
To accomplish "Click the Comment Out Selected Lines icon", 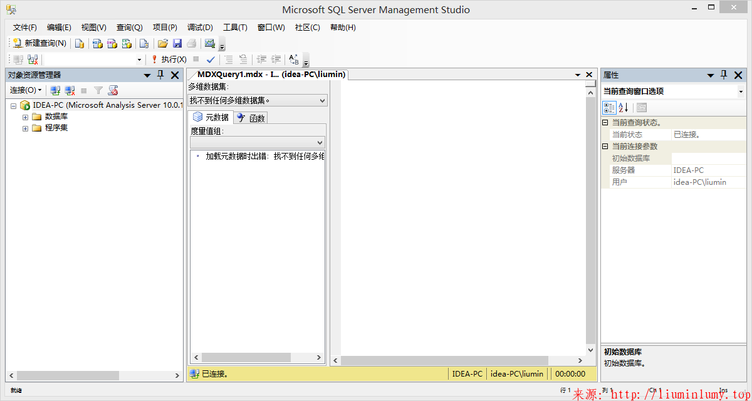I will 229,60.
